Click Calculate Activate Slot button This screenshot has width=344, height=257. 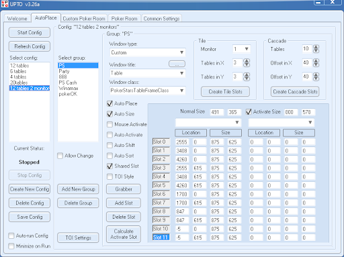124,234
